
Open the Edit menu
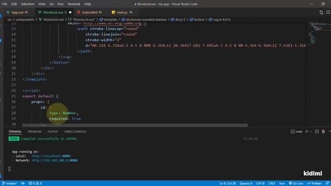pos(14,4)
